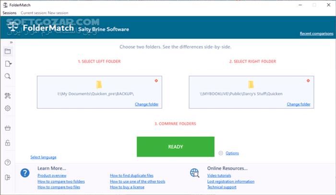Viewport: 336px width, 195px height.
Task: Open Recent comparisons link
Action: click(316, 34)
